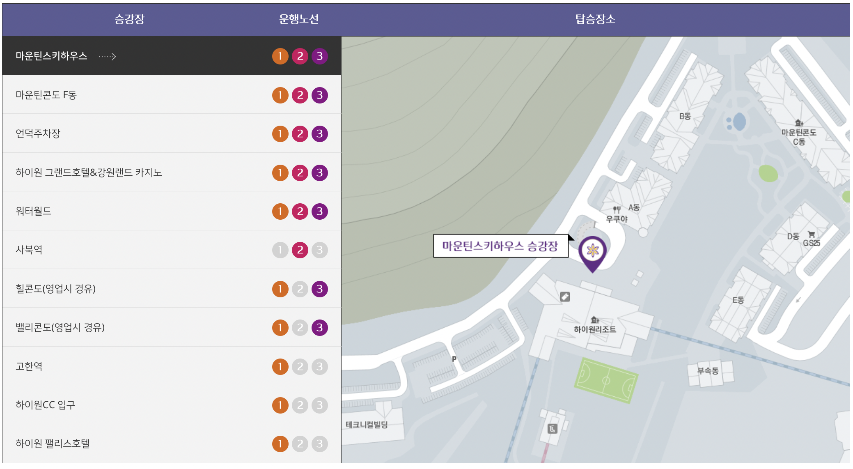Click route 3 badge for 워터월드
Image resolution: width=853 pixels, height=469 pixels.
[x=320, y=212]
